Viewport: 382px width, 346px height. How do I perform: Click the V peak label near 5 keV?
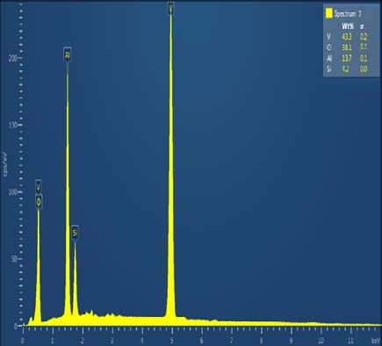coord(171,9)
